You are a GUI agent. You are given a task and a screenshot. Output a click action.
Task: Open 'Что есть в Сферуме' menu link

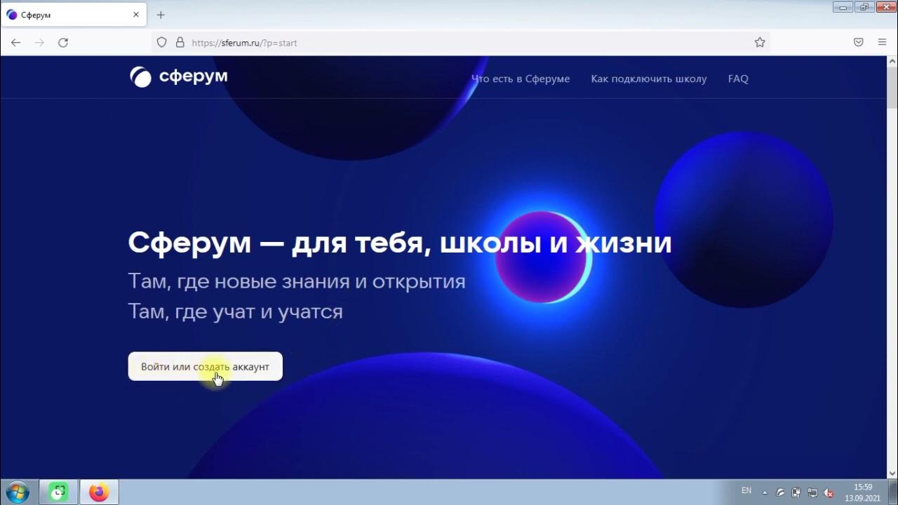point(521,79)
